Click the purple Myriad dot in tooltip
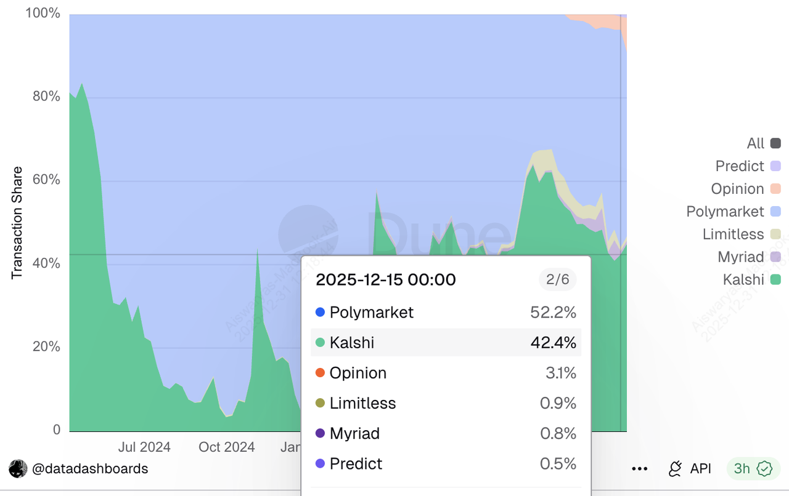The height and width of the screenshot is (496, 789). point(320,433)
